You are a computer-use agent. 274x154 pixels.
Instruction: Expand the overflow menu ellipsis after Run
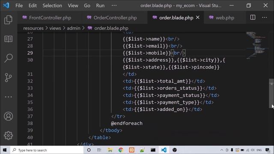point(114,6)
